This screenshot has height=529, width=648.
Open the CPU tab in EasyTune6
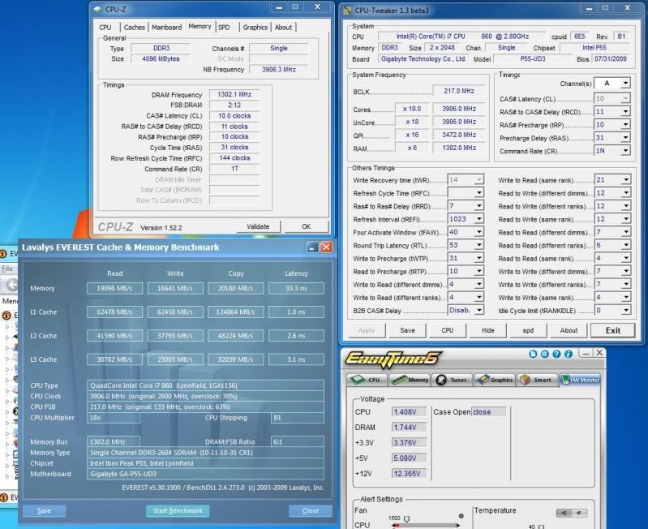point(367,380)
